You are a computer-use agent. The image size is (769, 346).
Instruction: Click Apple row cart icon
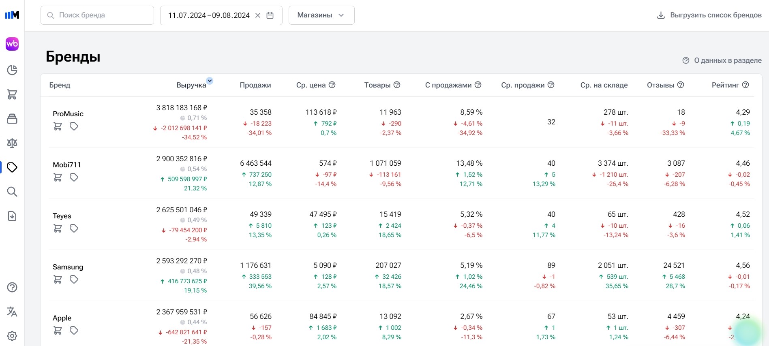pyautogui.click(x=58, y=331)
